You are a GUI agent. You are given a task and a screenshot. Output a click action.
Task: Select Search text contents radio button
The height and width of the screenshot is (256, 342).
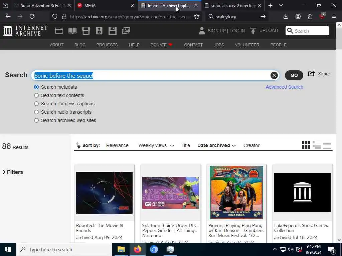point(36,95)
